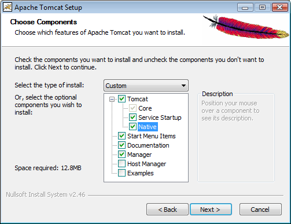Click the Apache feather logo
This screenshot has height=224, width=291.
[246, 27]
